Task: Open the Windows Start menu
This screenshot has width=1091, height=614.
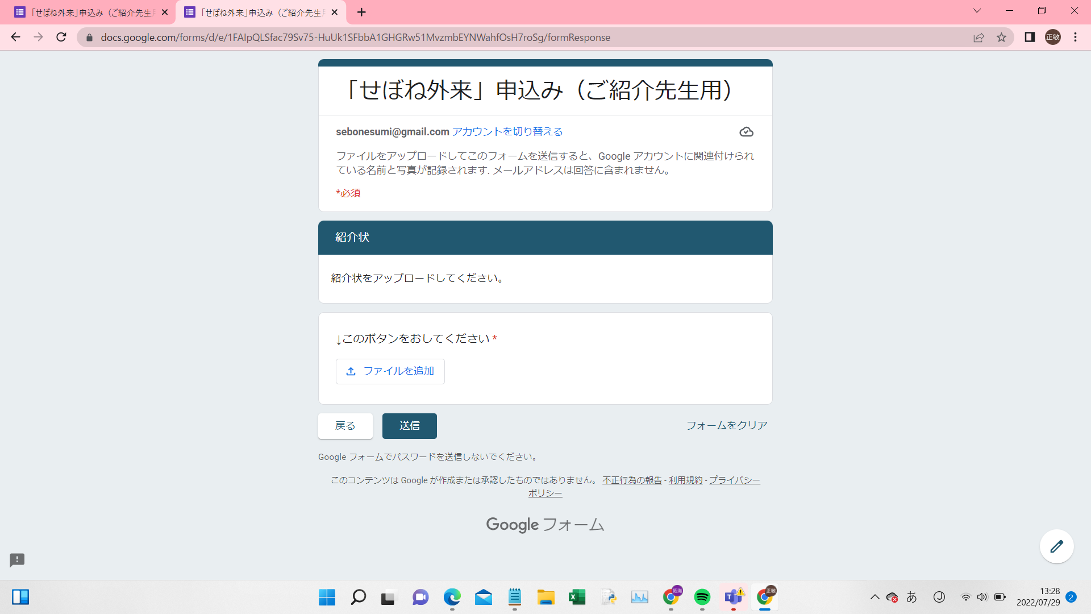Action: (x=327, y=597)
